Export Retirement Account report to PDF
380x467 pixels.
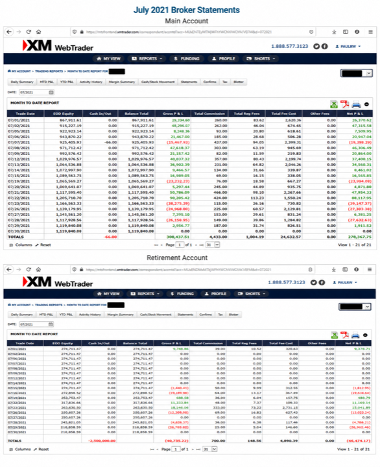click(x=344, y=335)
